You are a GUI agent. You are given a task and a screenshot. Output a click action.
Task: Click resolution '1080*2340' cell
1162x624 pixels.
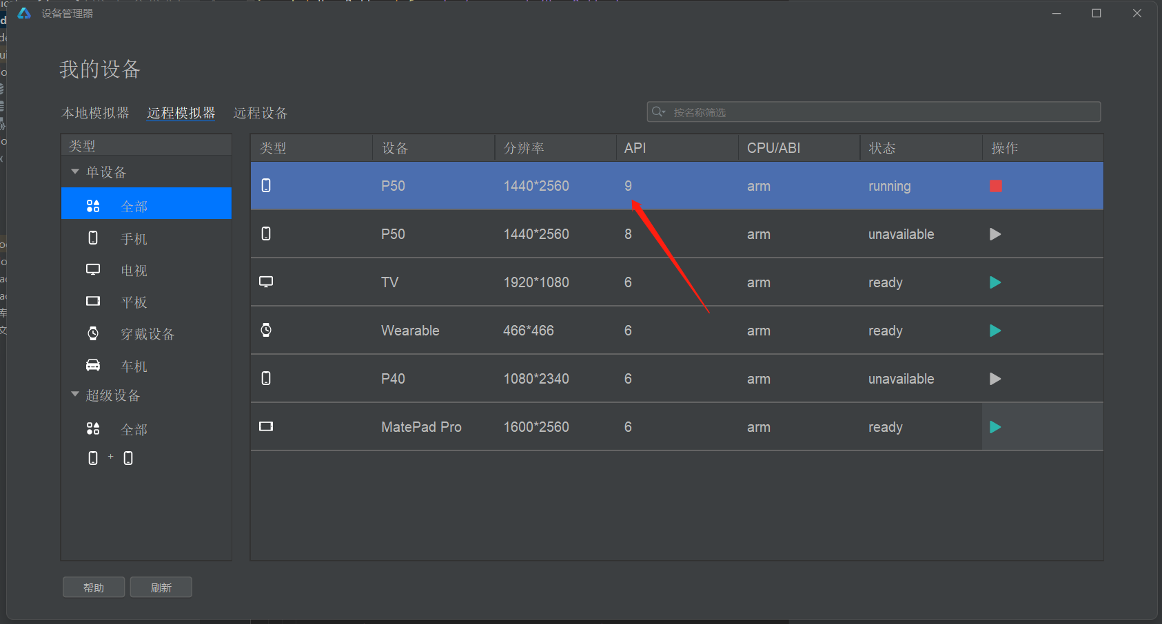point(536,379)
